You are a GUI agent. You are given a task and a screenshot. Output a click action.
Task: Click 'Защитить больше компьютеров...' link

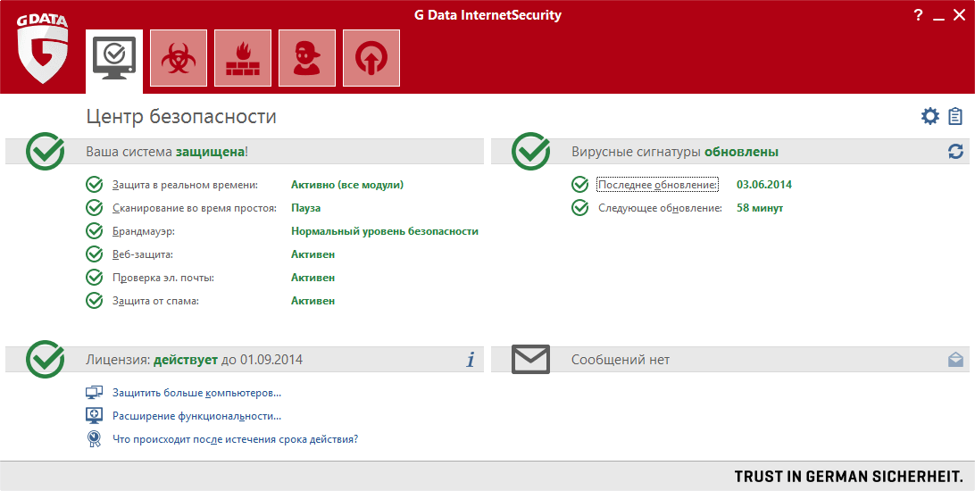point(196,393)
